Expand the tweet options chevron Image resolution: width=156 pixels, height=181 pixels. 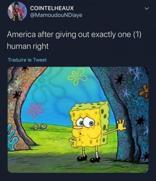(146, 9)
